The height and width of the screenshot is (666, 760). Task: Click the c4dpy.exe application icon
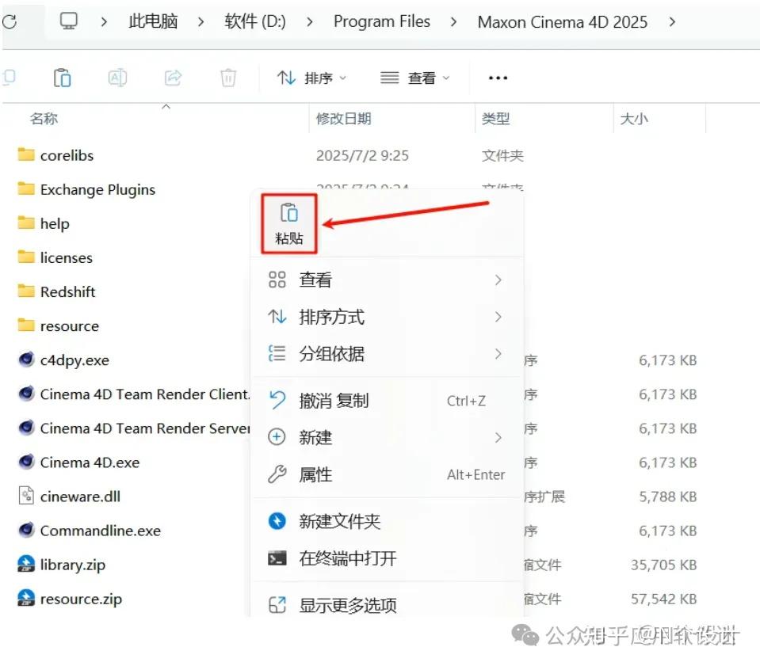(x=26, y=360)
